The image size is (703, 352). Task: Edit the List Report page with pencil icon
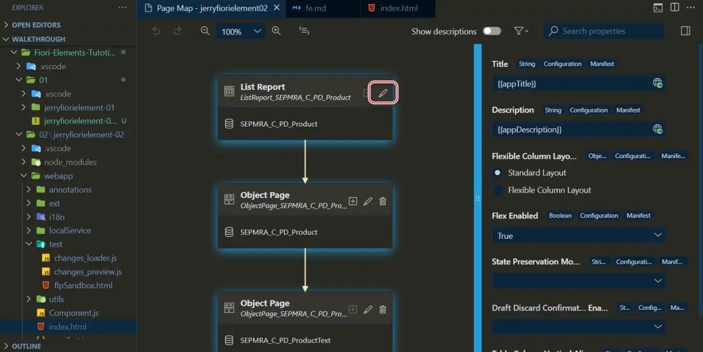383,93
